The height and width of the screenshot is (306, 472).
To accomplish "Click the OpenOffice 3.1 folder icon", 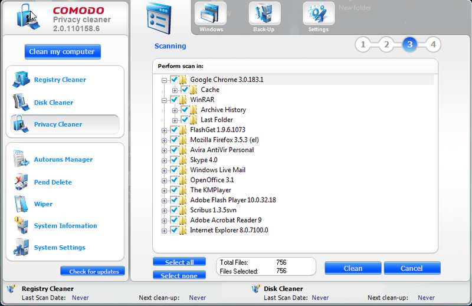I will click(183, 180).
